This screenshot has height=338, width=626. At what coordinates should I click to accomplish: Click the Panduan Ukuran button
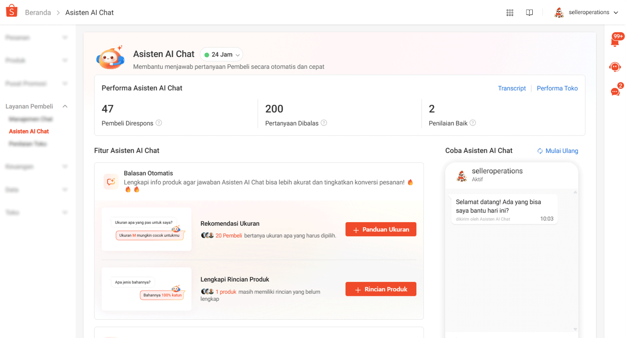click(x=381, y=229)
